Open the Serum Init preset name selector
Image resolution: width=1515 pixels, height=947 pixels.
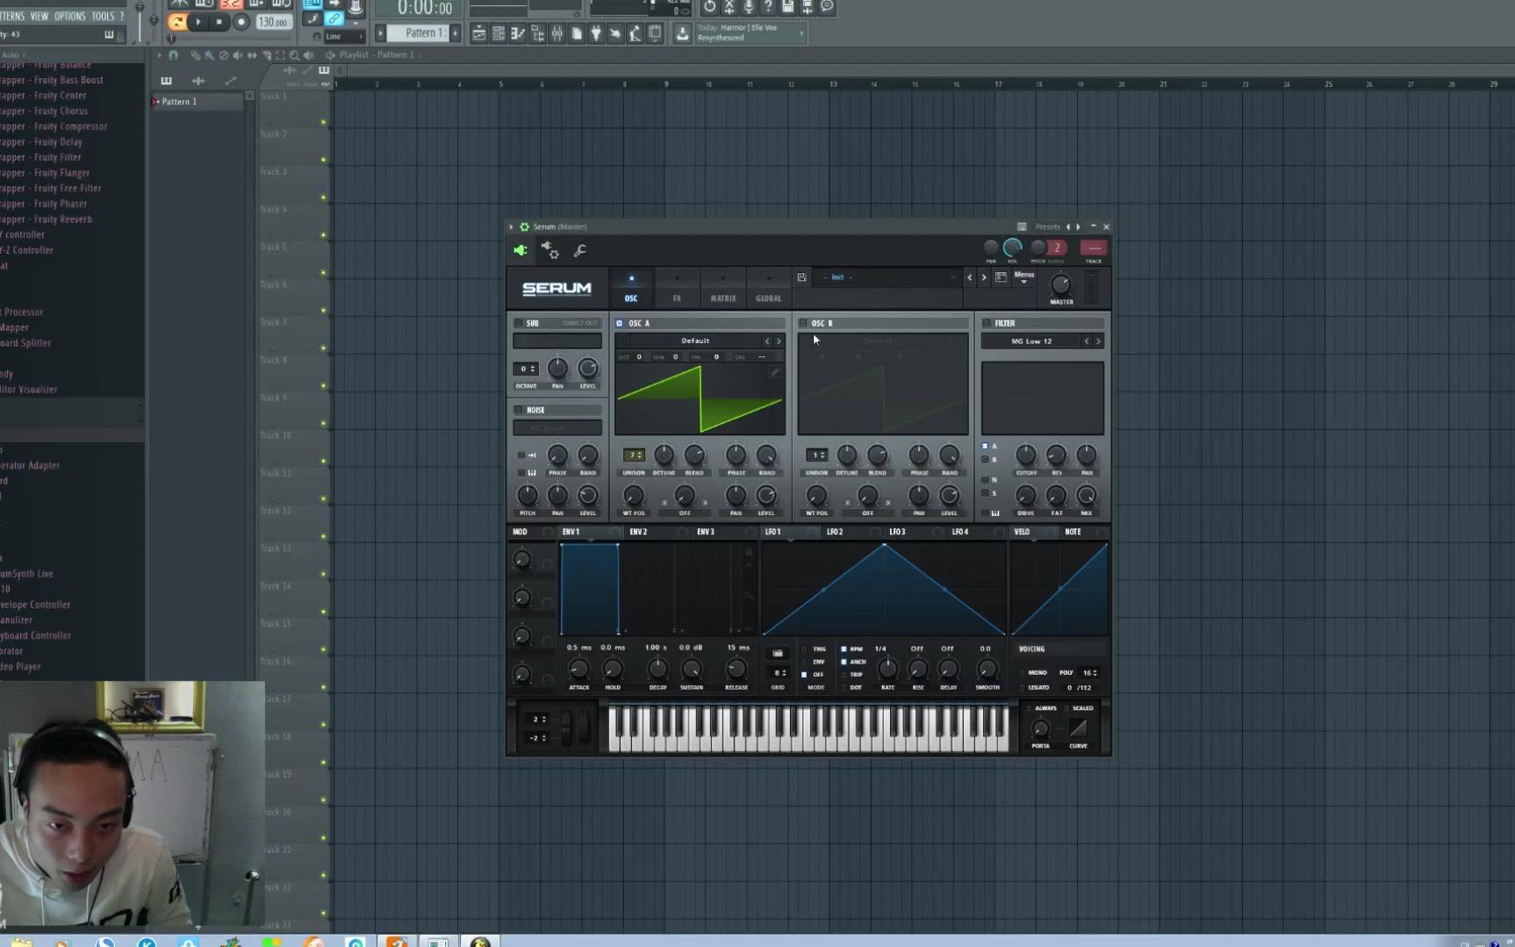click(887, 277)
